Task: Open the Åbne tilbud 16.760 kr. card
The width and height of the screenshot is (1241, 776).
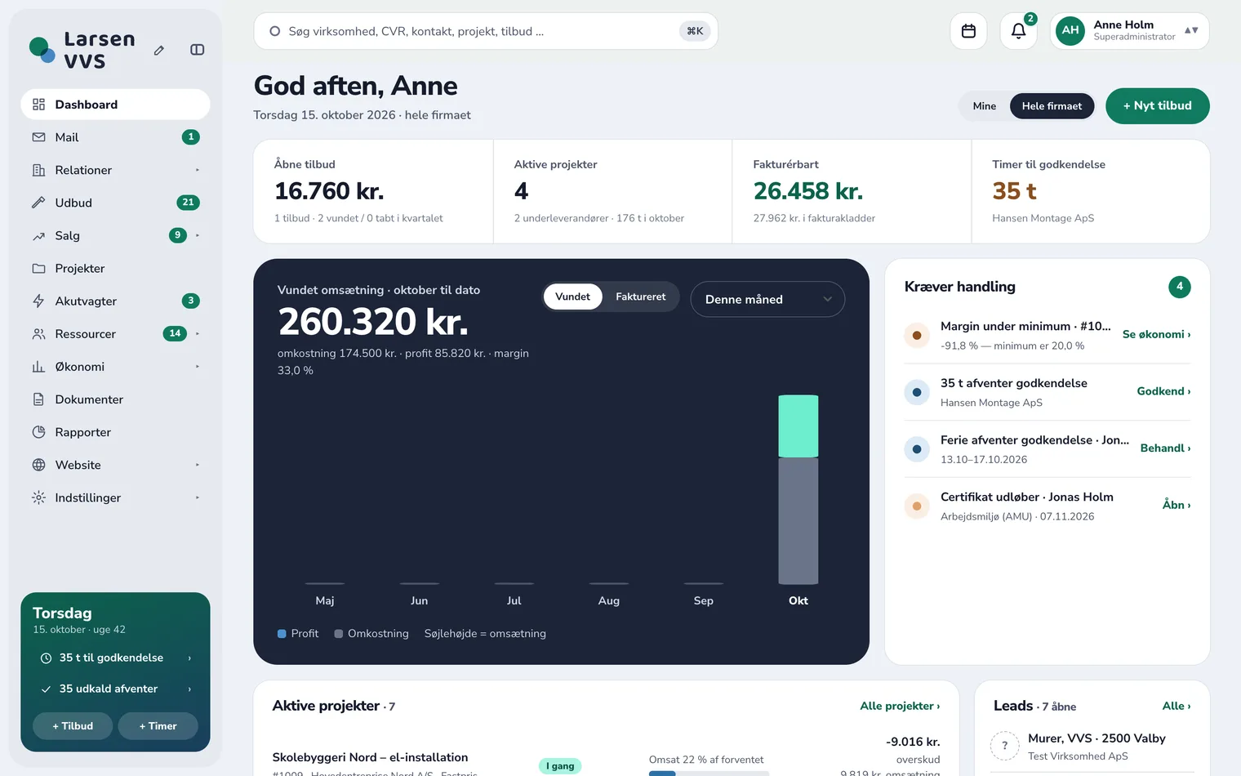Action: click(x=373, y=191)
